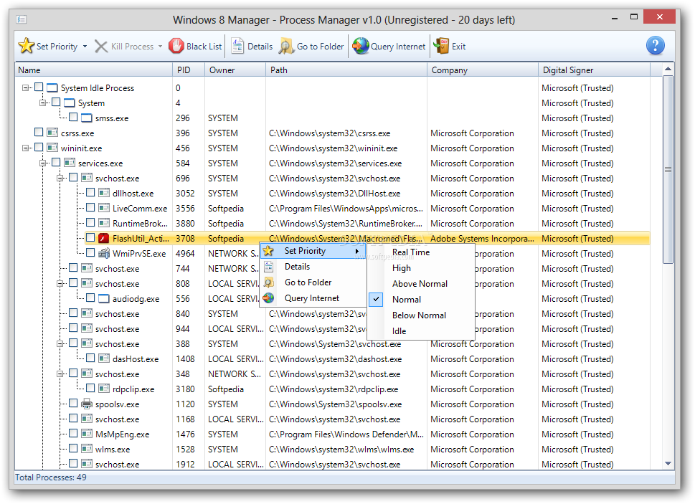
Task: Click the Kill Process X icon
Action: pyautogui.click(x=101, y=47)
